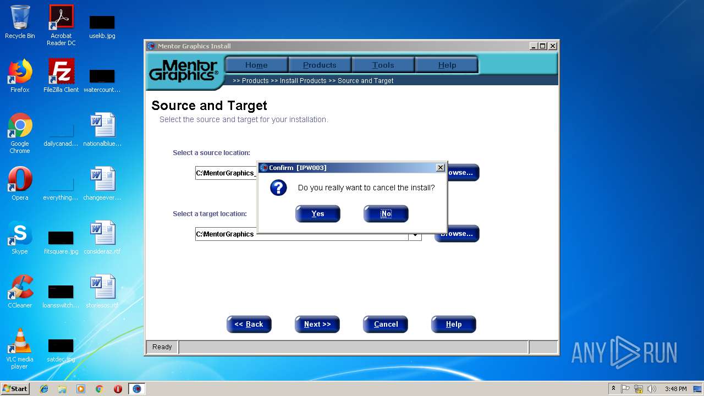Open Windows Explorer from taskbar
The width and height of the screenshot is (704, 396).
[x=62, y=389]
